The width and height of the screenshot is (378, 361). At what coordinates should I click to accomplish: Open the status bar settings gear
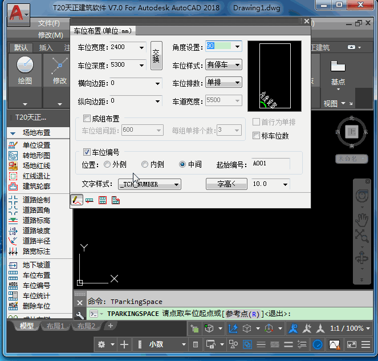(101, 344)
